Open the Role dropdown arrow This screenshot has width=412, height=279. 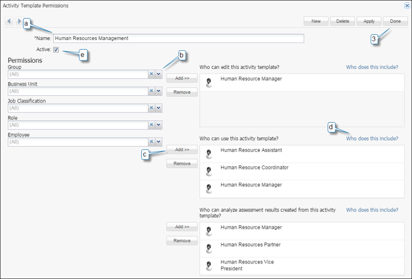click(159, 125)
